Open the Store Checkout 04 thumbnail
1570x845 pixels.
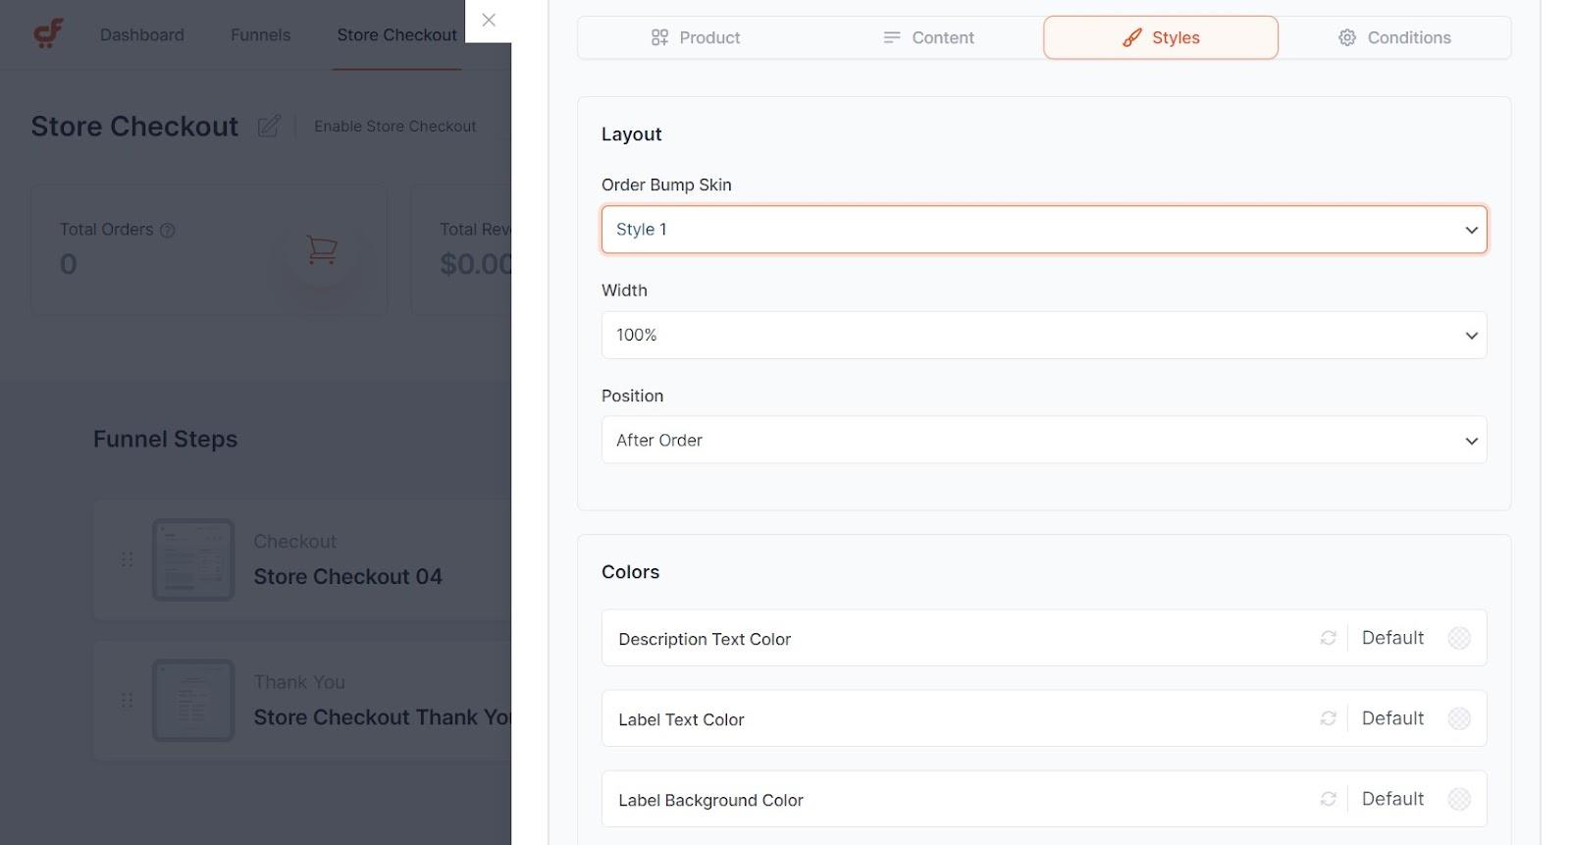[193, 559]
